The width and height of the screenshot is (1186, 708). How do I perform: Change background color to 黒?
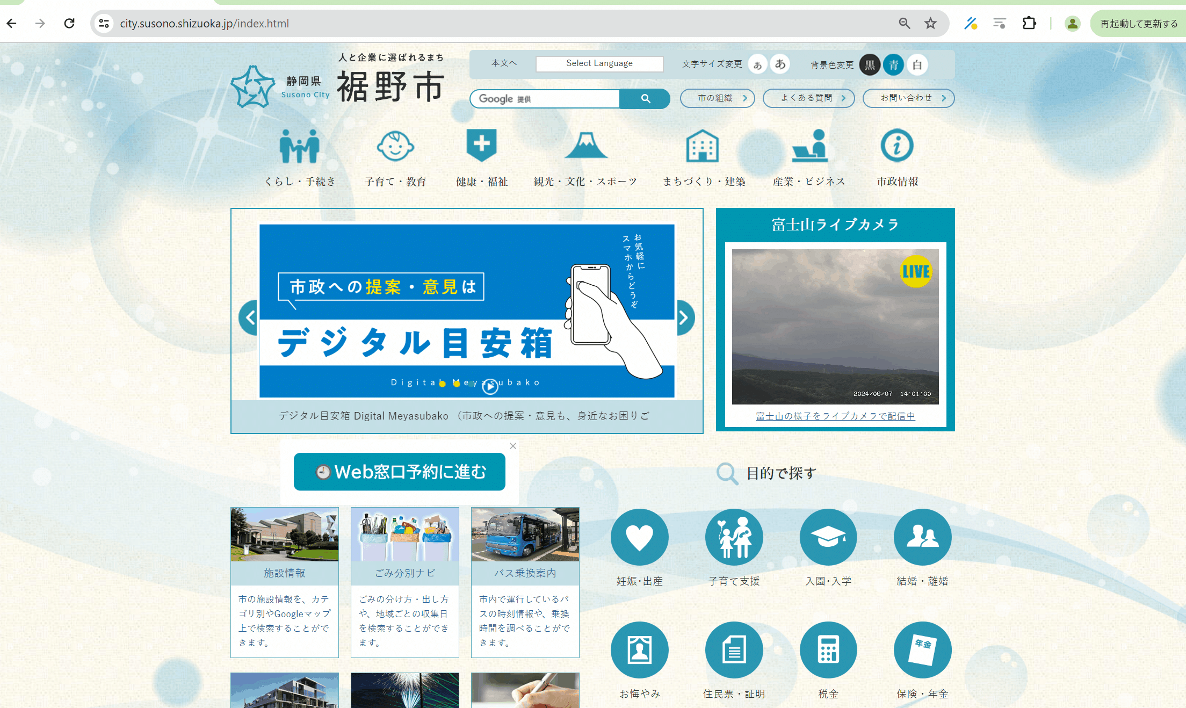[x=870, y=64]
